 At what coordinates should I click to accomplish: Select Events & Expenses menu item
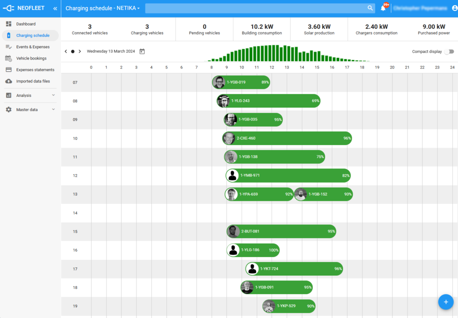[x=33, y=47]
